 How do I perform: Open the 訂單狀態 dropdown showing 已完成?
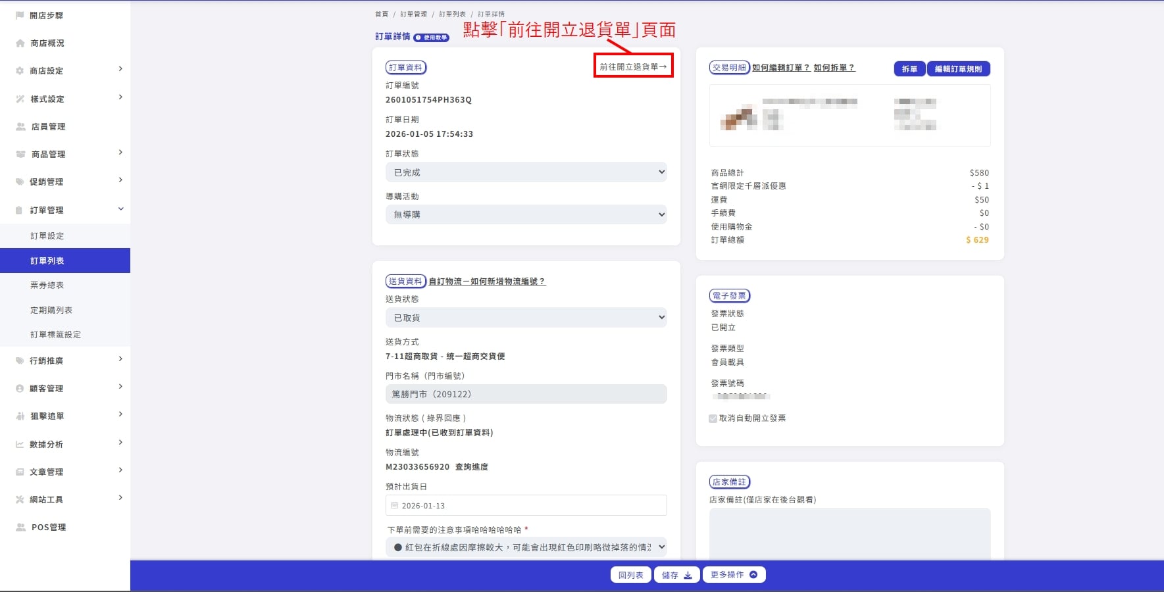coord(526,172)
